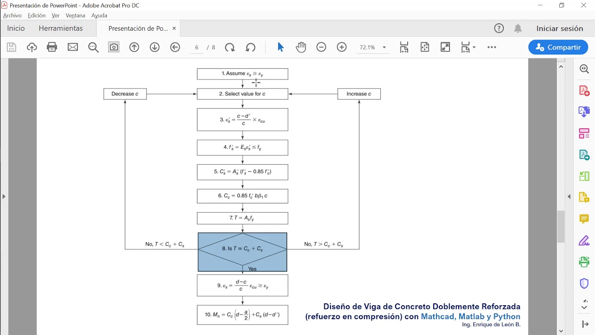Go to previous page up arrow

click(x=134, y=47)
